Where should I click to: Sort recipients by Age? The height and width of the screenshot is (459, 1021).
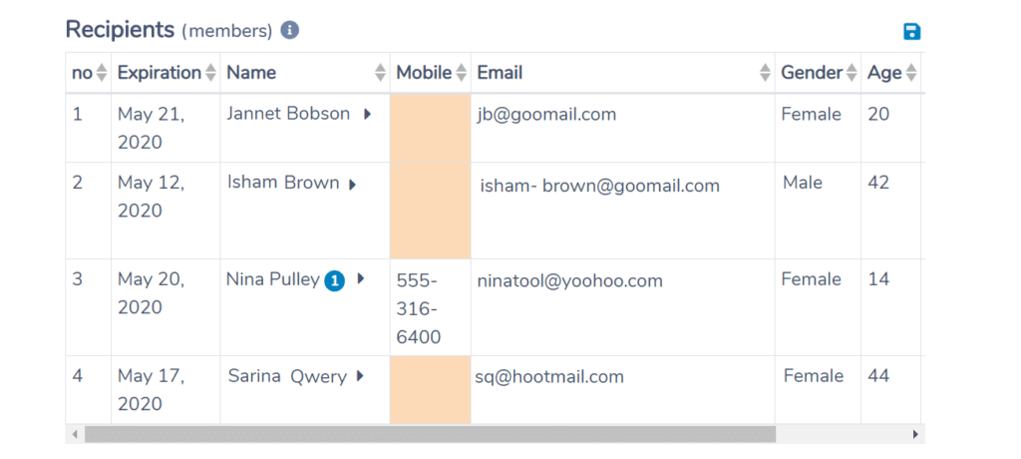[x=911, y=73]
